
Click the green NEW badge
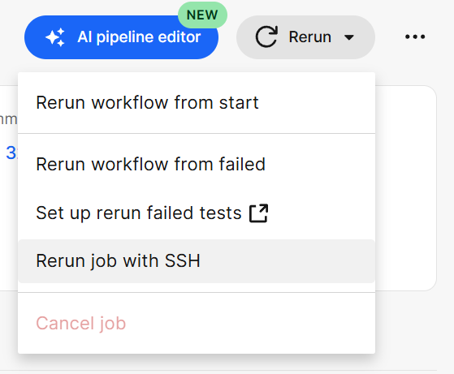(202, 15)
